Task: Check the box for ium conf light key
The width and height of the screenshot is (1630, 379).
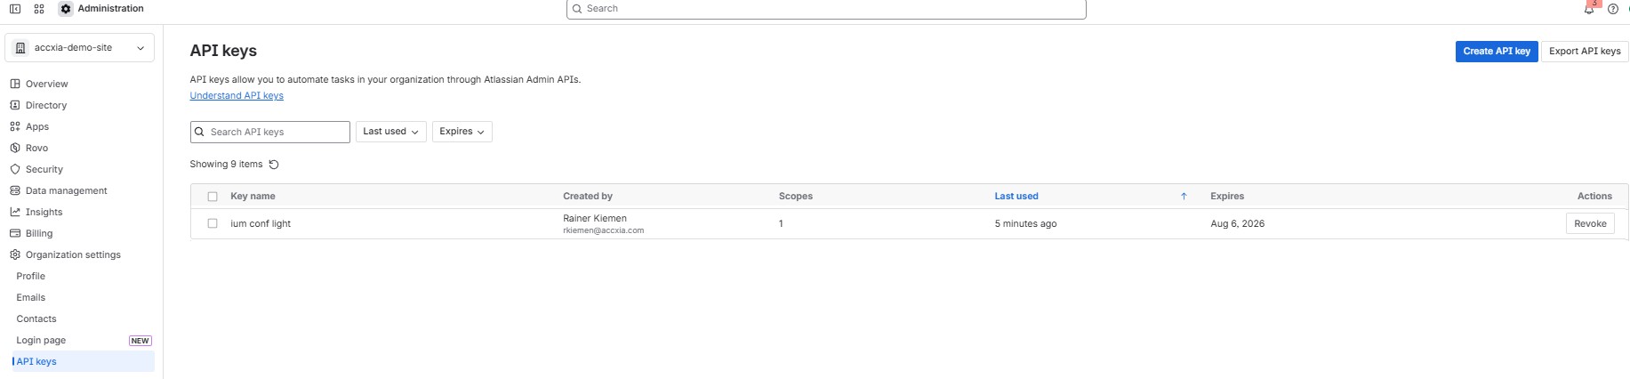Action: point(213,224)
